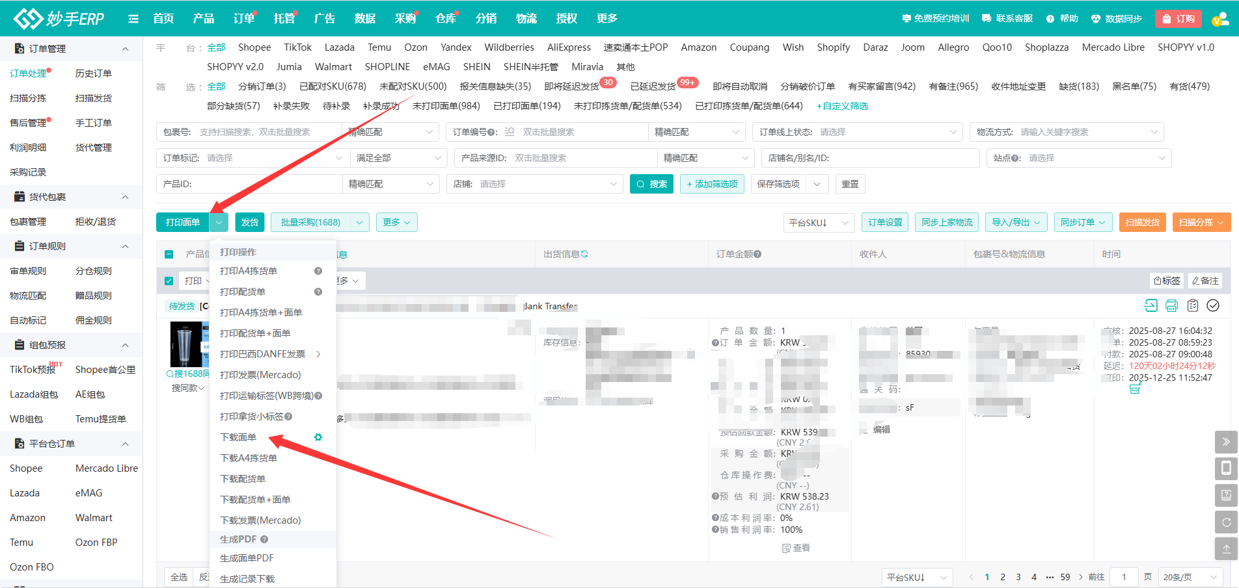Click the 搜索 search button
Image resolution: width=1239 pixels, height=588 pixels.
[x=651, y=184]
